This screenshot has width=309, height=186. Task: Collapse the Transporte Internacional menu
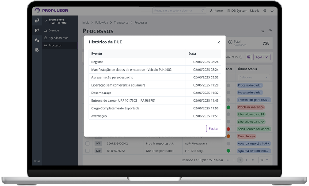click(x=46, y=21)
